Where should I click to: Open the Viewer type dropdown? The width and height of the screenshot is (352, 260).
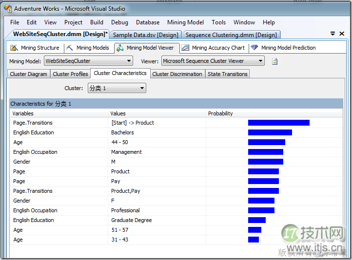pos(261,61)
